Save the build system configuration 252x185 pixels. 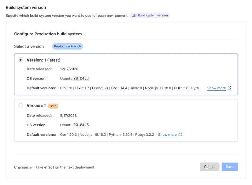click(x=230, y=167)
